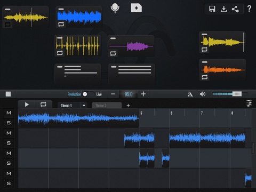Increase tempo with the plus button
The height and width of the screenshot is (192, 256).
[x=143, y=94]
